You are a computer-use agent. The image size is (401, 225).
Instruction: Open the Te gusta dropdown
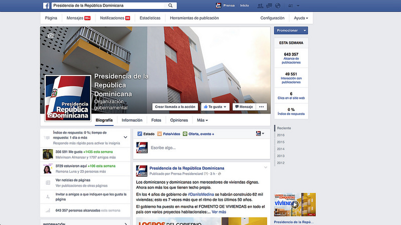[x=215, y=107]
